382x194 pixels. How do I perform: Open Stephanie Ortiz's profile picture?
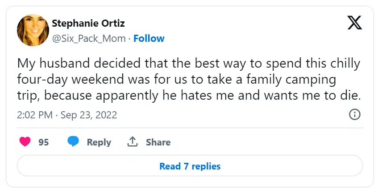pyautogui.click(x=33, y=30)
